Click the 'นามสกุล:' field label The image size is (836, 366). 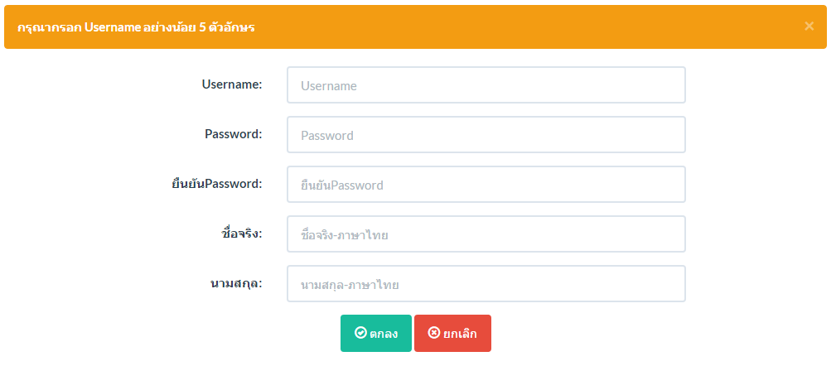237,283
